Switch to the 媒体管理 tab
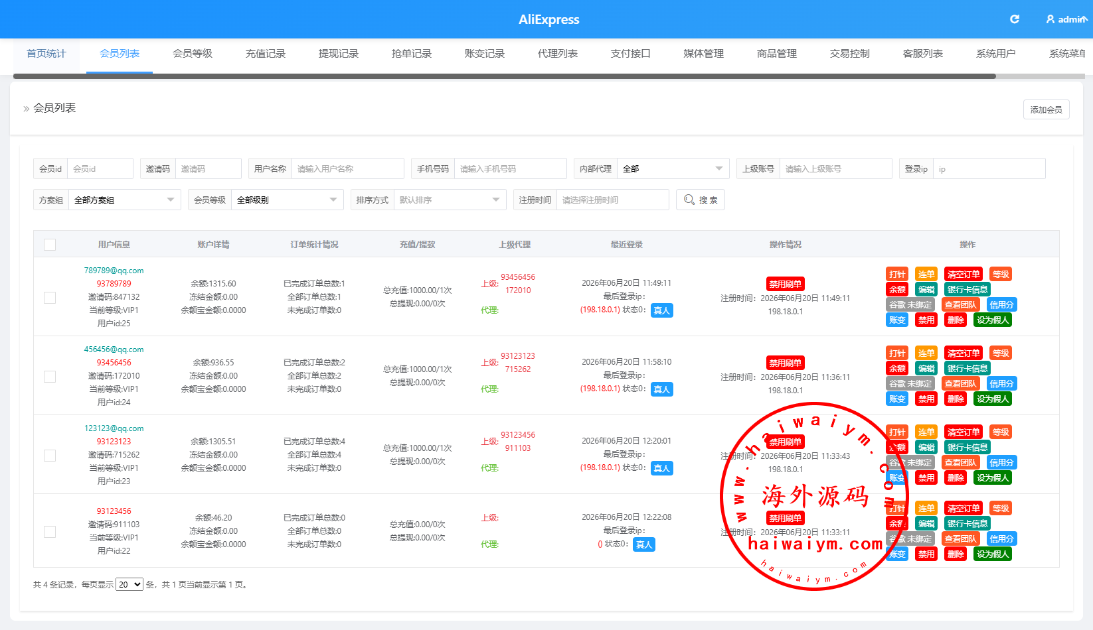Image resolution: width=1093 pixels, height=630 pixels. (704, 54)
